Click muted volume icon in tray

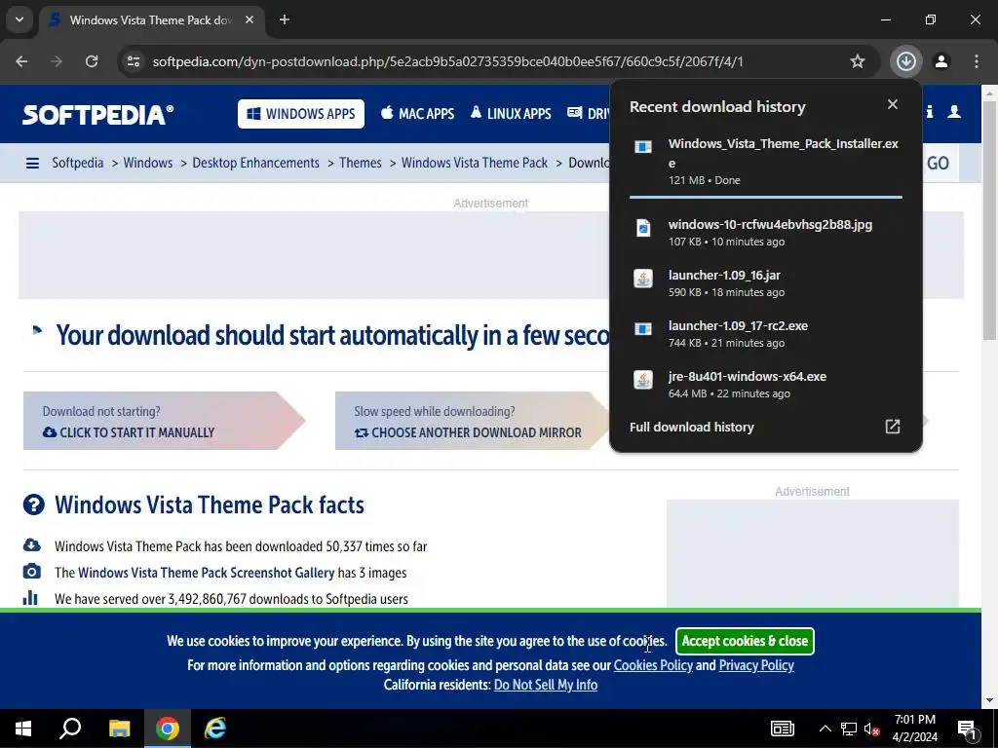click(x=872, y=729)
